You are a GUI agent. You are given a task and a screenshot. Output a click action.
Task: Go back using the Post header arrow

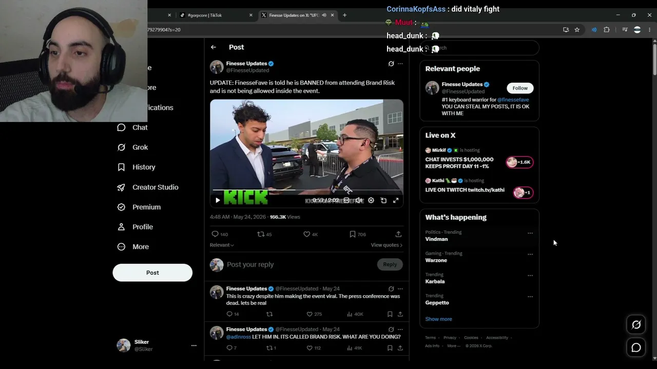214,47
